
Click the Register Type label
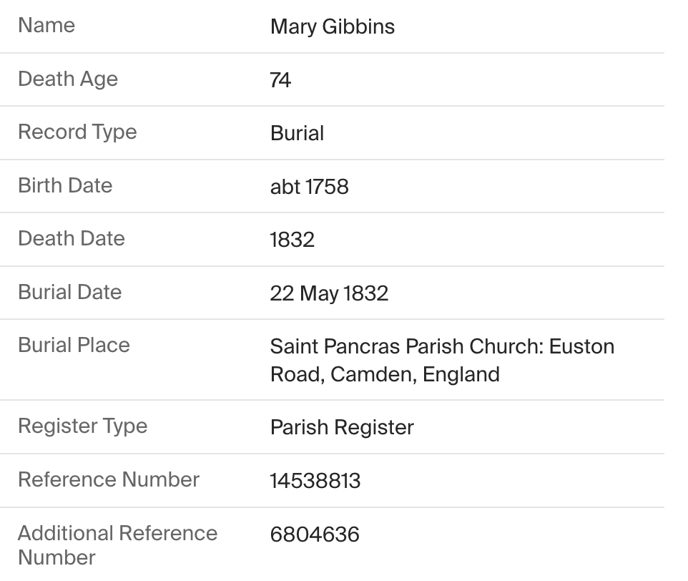(83, 426)
